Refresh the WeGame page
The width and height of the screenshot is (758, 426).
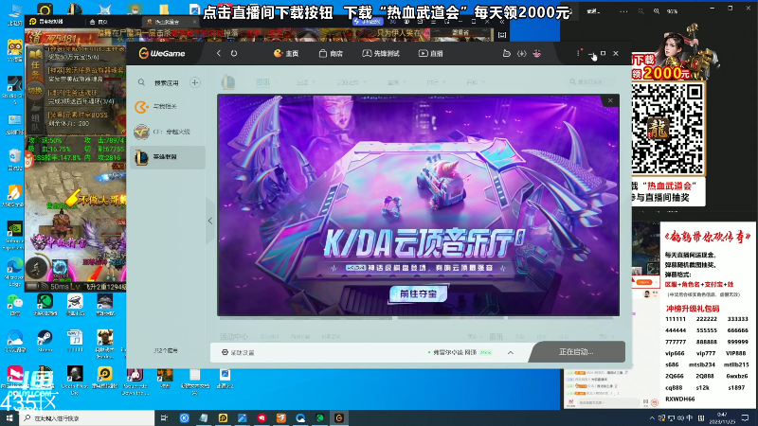[234, 53]
